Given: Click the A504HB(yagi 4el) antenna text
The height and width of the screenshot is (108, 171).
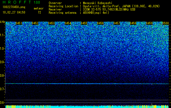Looking at the screenshot, I should 96,13.
